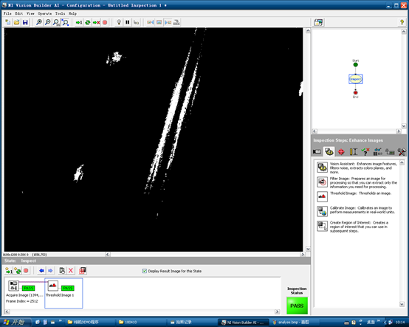Open the Tools menu
This screenshot has width=409, height=327.
[60, 13]
